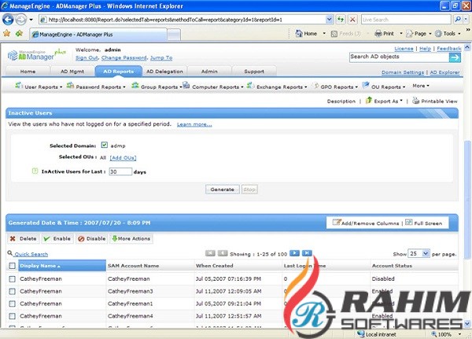Click the Delete action with red X
This screenshot has width=472, height=339.
click(23, 239)
